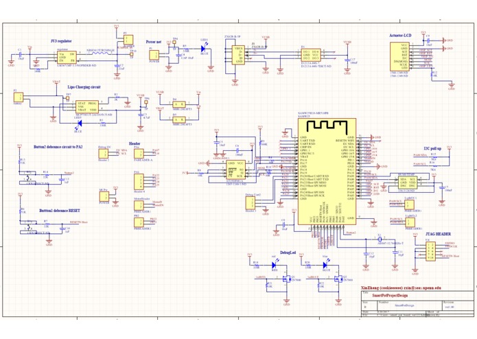
Task: Click the 'JTAG HEADER' section title
Action: 438,234
